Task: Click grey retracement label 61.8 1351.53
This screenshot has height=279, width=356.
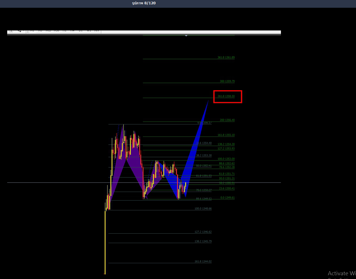Action: coord(204,176)
